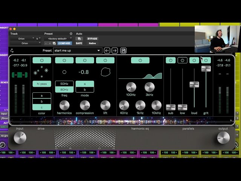The image size is (241, 181).
Task: Go to the next preset with right arrow
Action: (x=115, y=51)
